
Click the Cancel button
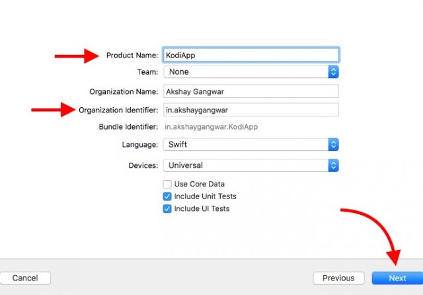[25, 278]
